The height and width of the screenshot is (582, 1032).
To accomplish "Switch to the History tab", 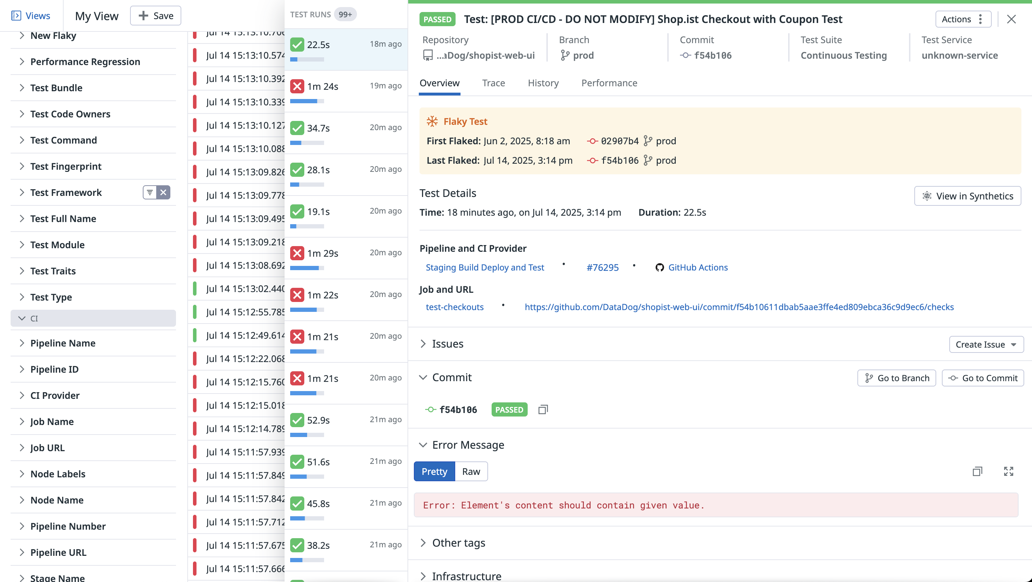I will click(x=543, y=83).
